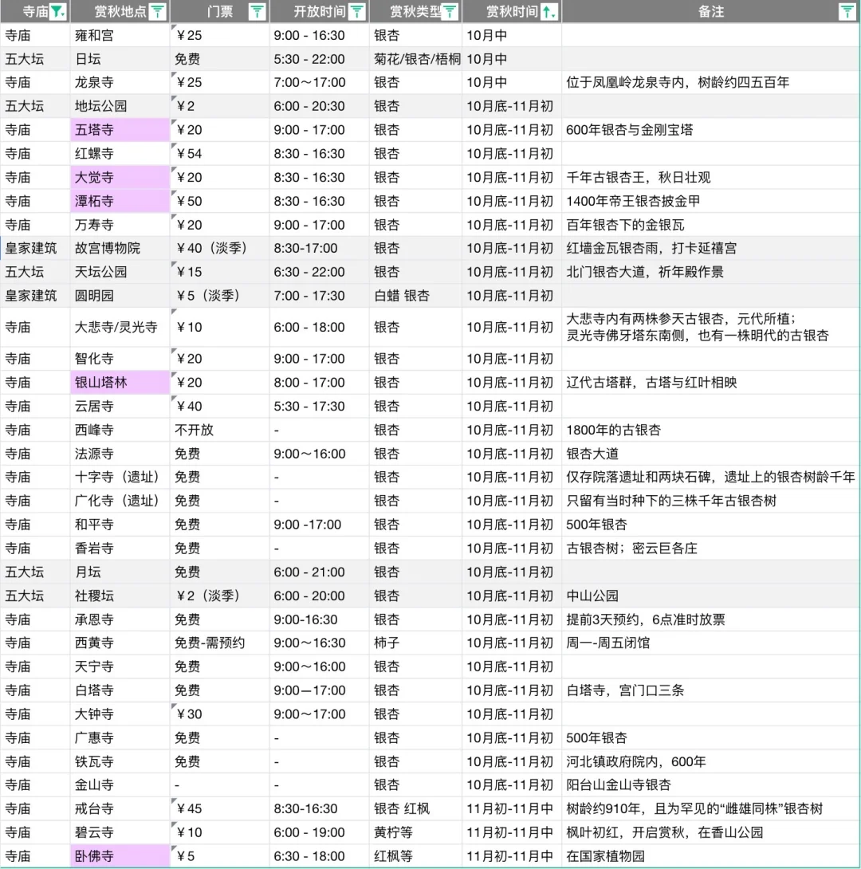Select the 和平寺 cell

120,525
